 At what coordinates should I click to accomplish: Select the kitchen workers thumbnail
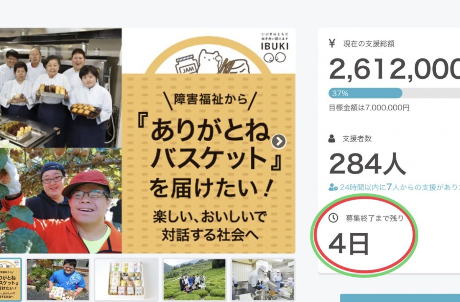[x=263, y=279]
